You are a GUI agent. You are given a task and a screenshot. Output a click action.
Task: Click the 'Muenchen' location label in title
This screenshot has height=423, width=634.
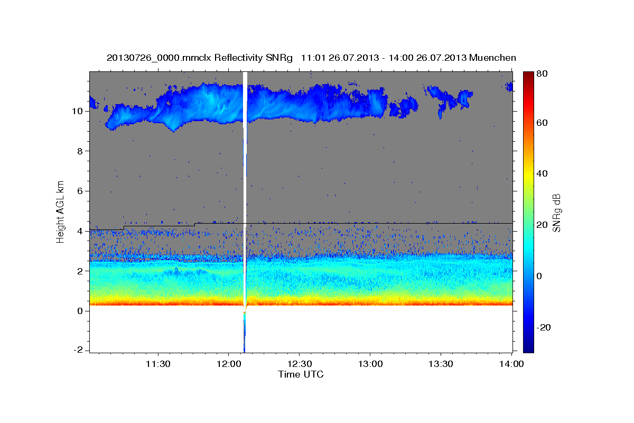(x=493, y=58)
